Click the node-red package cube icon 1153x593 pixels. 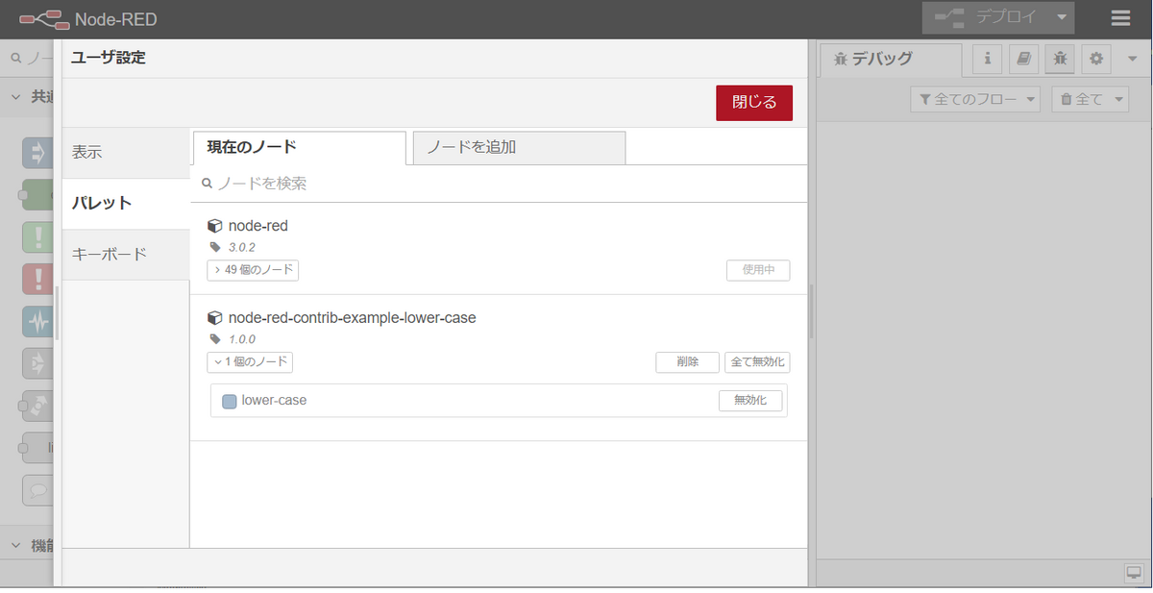click(x=215, y=226)
